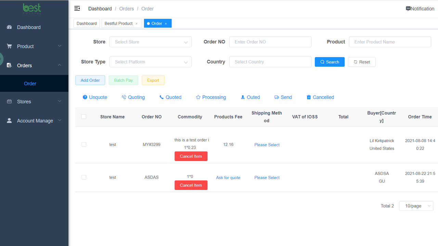Check the box for order ASDAS
The image size is (438, 246).
[x=84, y=177]
